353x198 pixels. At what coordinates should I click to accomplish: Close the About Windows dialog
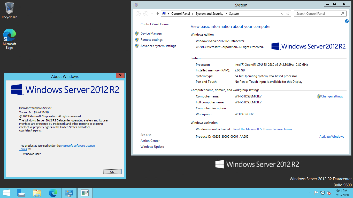(120, 76)
